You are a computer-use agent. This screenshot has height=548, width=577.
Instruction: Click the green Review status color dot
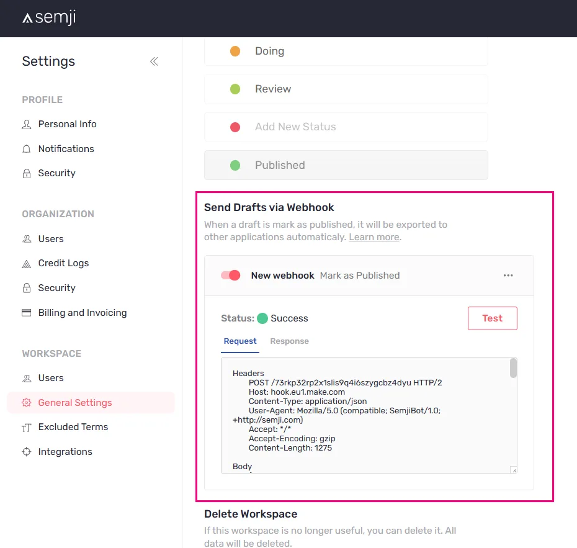point(235,89)
